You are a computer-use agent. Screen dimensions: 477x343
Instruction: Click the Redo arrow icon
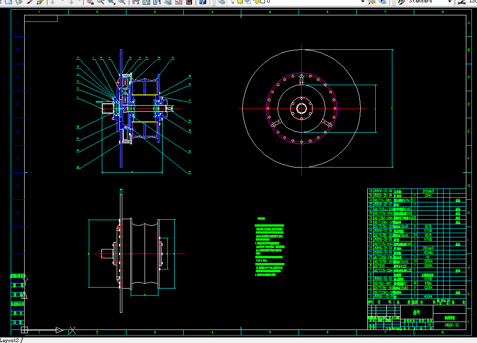tap(71, 2)
